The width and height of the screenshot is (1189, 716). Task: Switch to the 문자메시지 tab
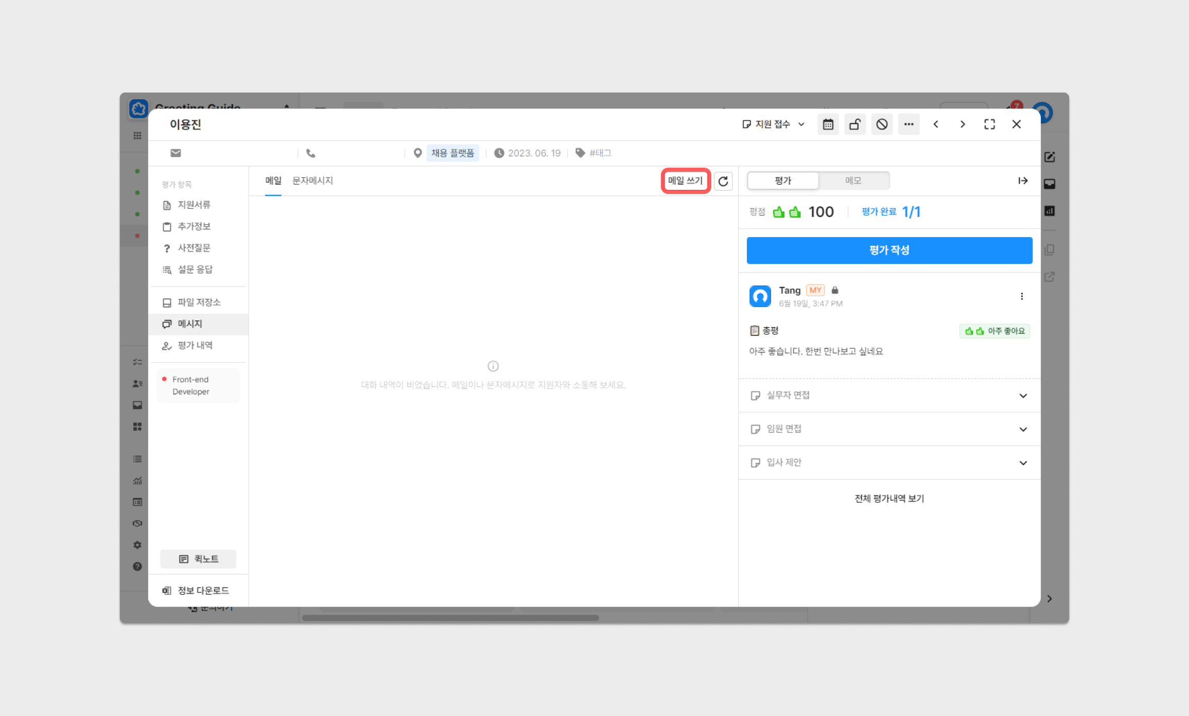(312, 181)
